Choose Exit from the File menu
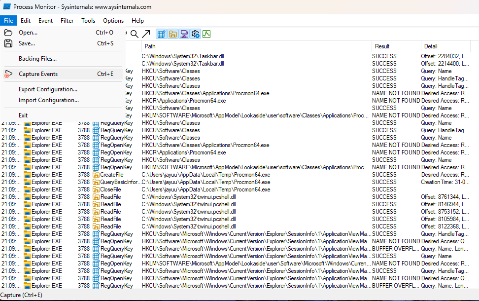Screen dimensions: 479x301 (x=63, y=115)
